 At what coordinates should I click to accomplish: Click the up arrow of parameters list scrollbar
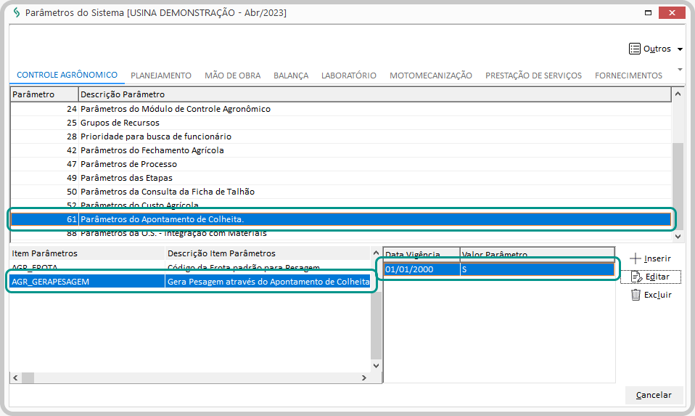678,94
